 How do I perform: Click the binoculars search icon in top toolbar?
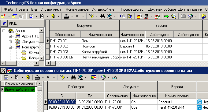coord(102,16)
